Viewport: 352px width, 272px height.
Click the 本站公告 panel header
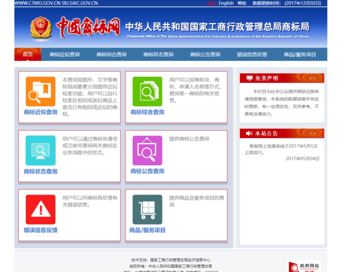pyautogui.click(x=282, y=134)
